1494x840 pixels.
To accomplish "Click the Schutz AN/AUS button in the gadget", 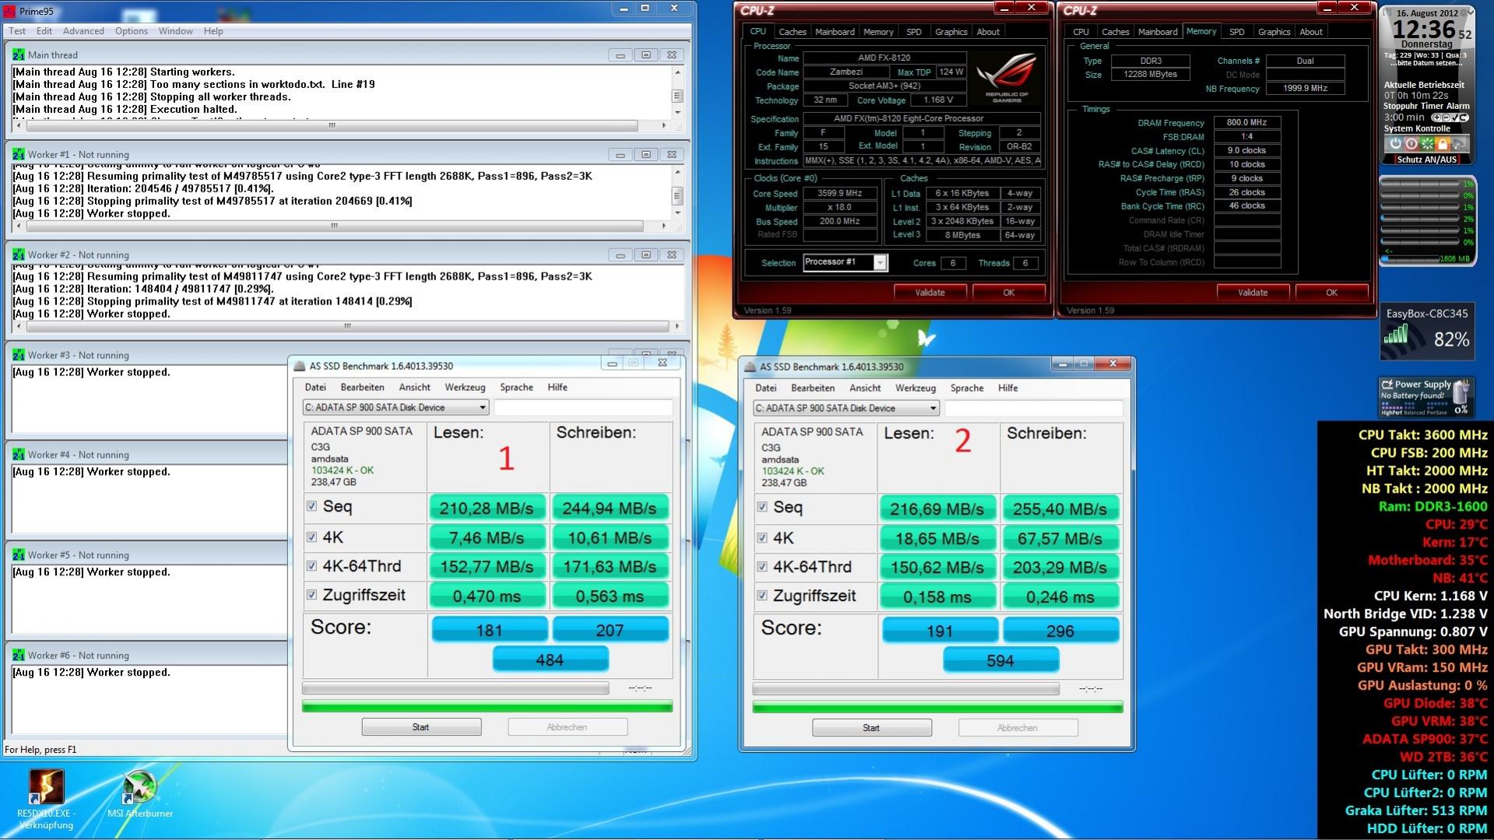I will click(1427, 160).
